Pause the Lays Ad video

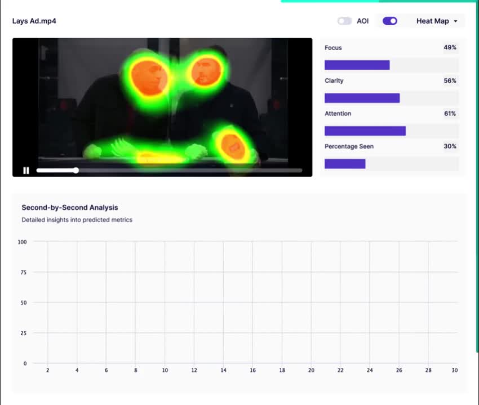[x=26, y=170]
